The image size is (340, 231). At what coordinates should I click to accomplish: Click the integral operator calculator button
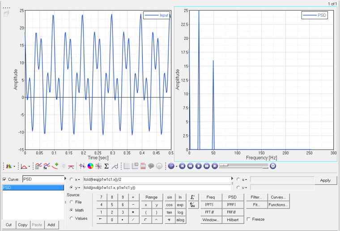(192, 197)
